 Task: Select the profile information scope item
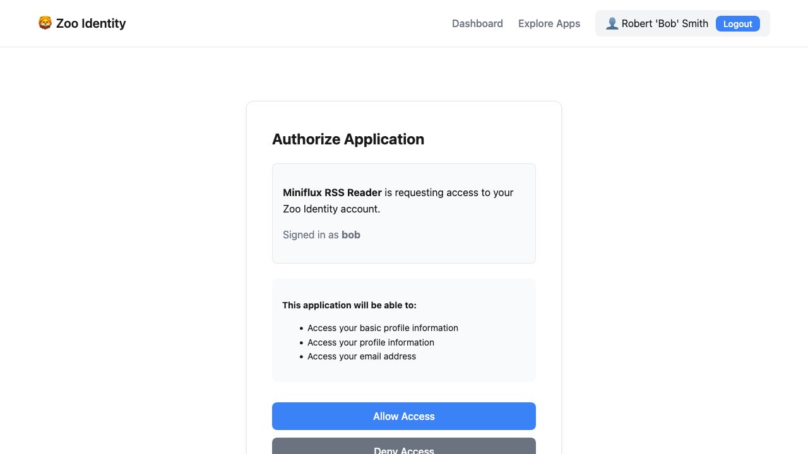[x=371, y=342]
